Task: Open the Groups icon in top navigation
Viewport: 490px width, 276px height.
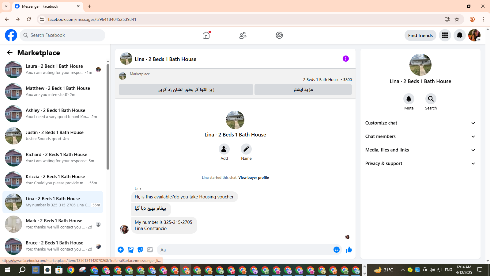Action: click(x=279, y=35)
